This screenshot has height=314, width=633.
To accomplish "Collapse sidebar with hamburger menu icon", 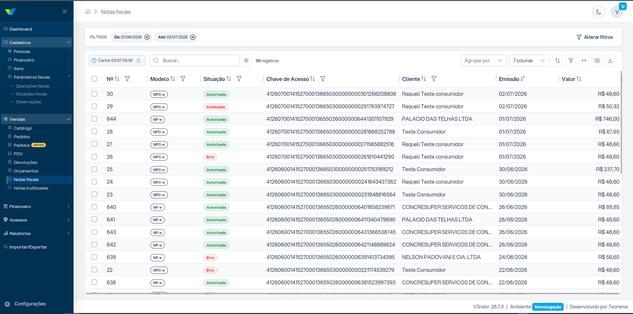I will [x=65, y=12].
